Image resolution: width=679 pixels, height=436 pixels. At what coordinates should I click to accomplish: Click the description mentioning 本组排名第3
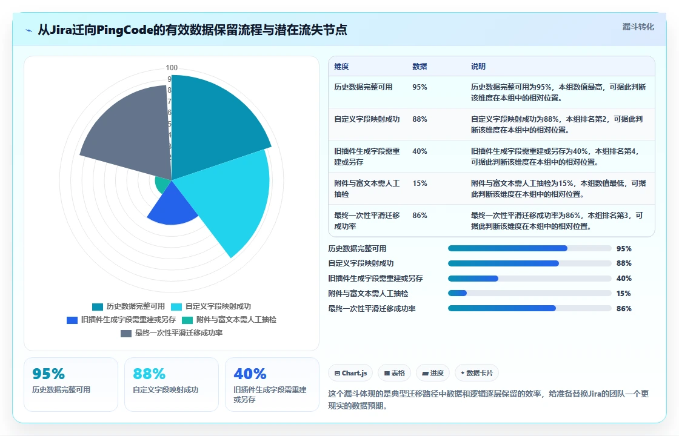pos(557,220)
